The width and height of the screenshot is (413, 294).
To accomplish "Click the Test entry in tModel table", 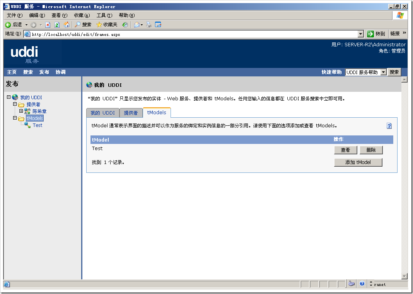I will (97, 149).
